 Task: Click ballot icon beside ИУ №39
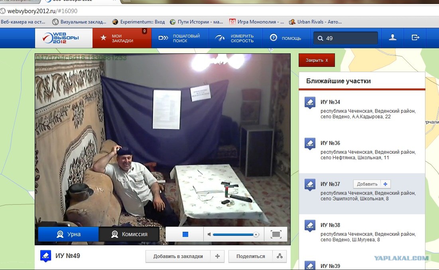tap(310, 266)
